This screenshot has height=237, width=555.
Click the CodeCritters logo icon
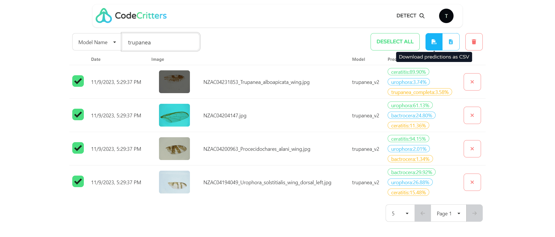(104, 16)
